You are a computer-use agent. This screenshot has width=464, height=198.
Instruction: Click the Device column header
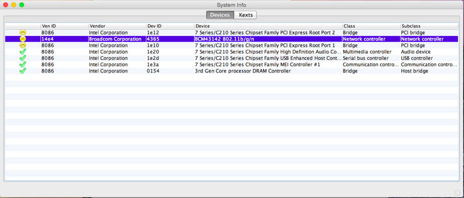(x=267, y=26)
